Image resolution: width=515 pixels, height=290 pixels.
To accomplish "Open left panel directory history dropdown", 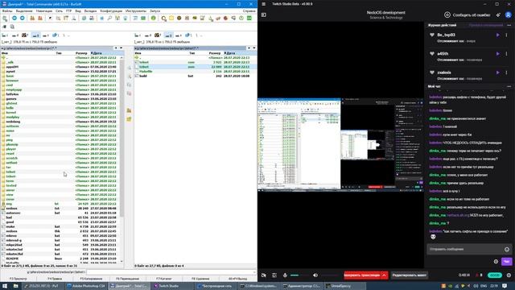I will pyautogui.click(x=121, y=48).
